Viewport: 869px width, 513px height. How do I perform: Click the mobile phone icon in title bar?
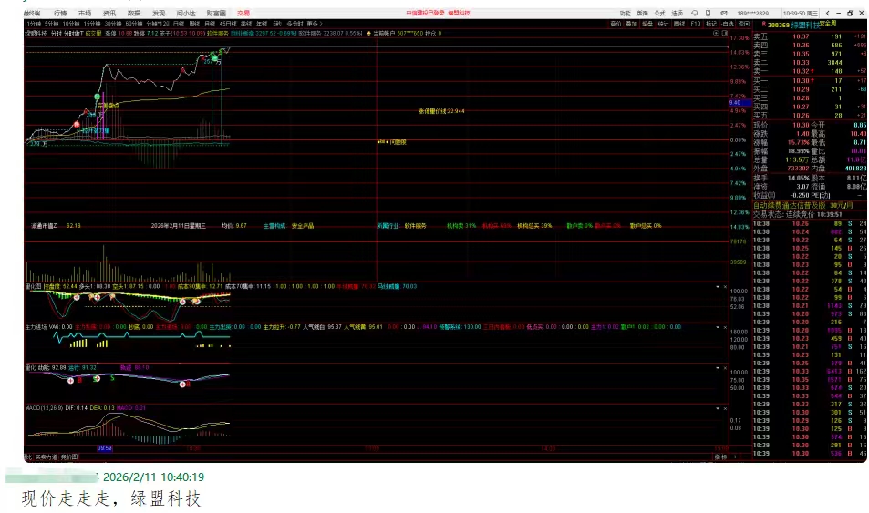pyautogui.click(x=709, y=14)
